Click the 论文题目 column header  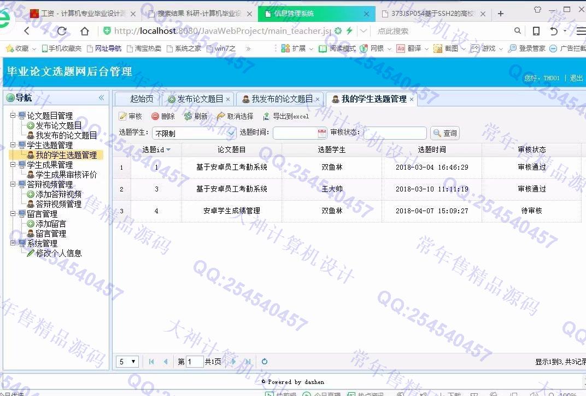232,149
